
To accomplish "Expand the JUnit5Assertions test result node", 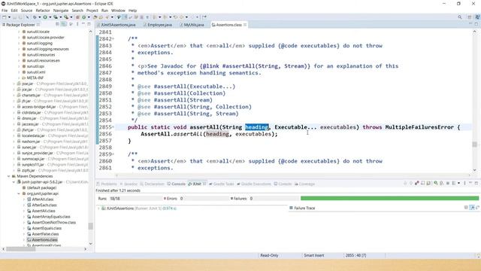I will (98, 209).
